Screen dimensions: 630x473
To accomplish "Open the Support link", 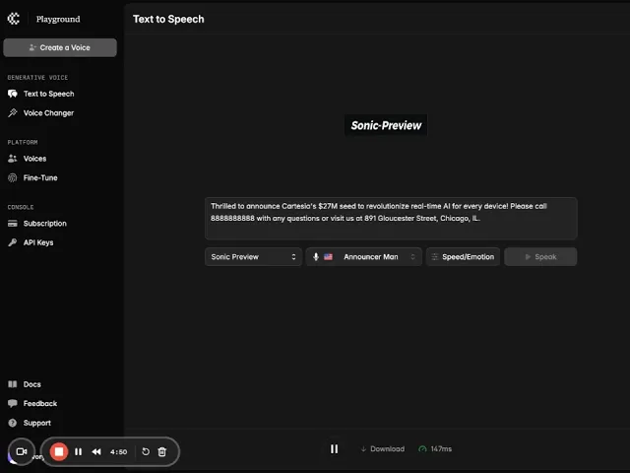I will [37, 423].
